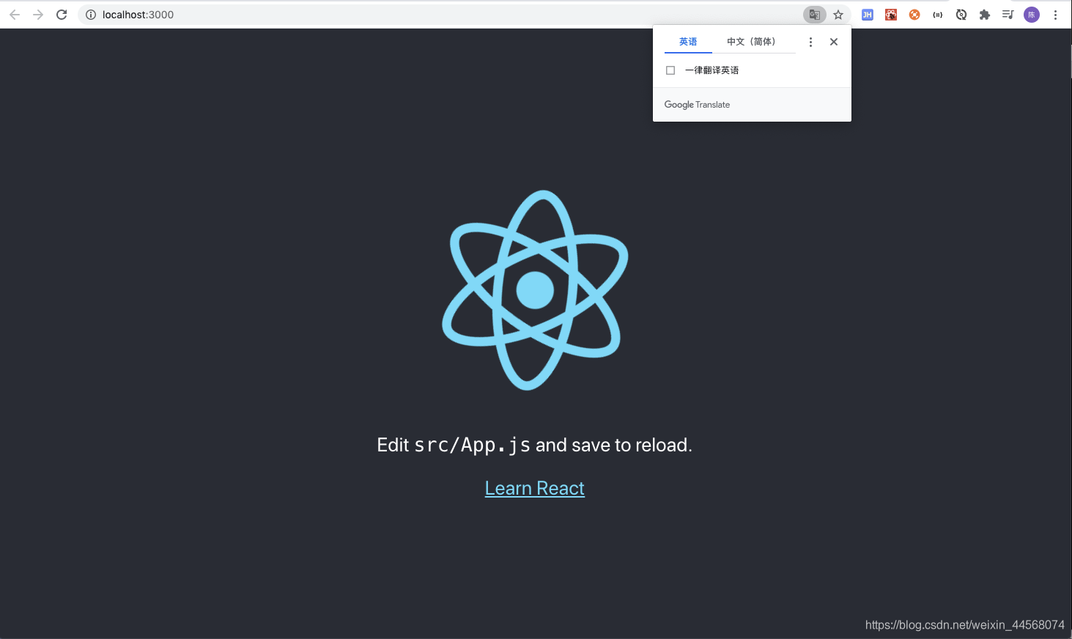The width and height of the screenshot is (1072, 639).
Task: Click the Google Translate logo text
Action: coord(697,105)
